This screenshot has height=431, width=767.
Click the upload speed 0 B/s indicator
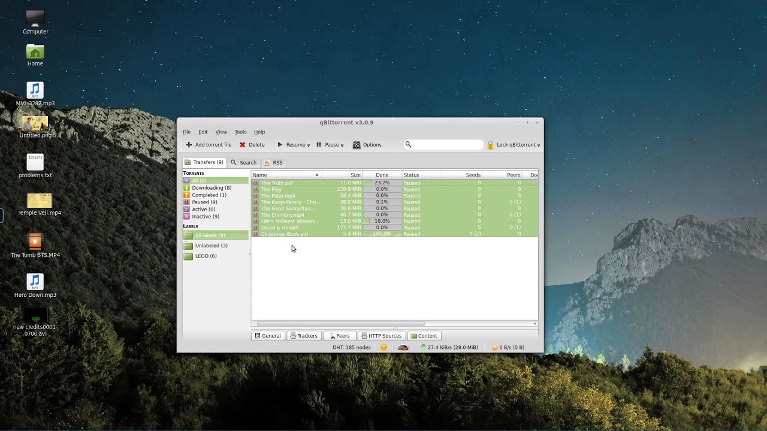click(508, 347)
